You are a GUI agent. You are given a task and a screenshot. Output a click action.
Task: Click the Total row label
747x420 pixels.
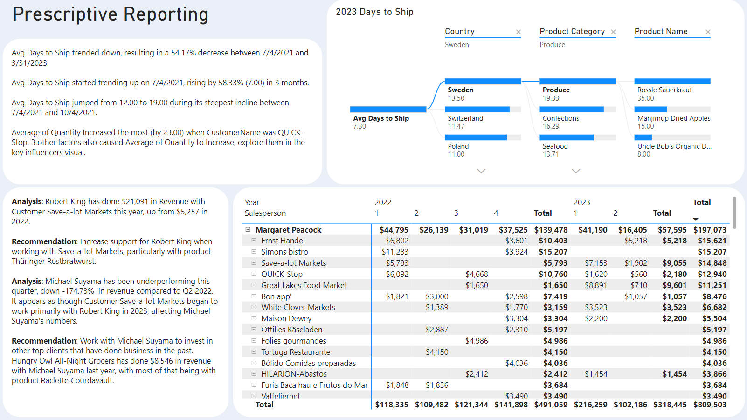[x=264, y=405]
